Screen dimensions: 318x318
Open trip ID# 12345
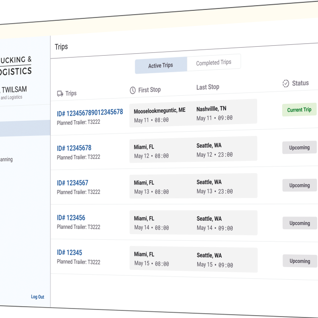[x=69, y=253]
